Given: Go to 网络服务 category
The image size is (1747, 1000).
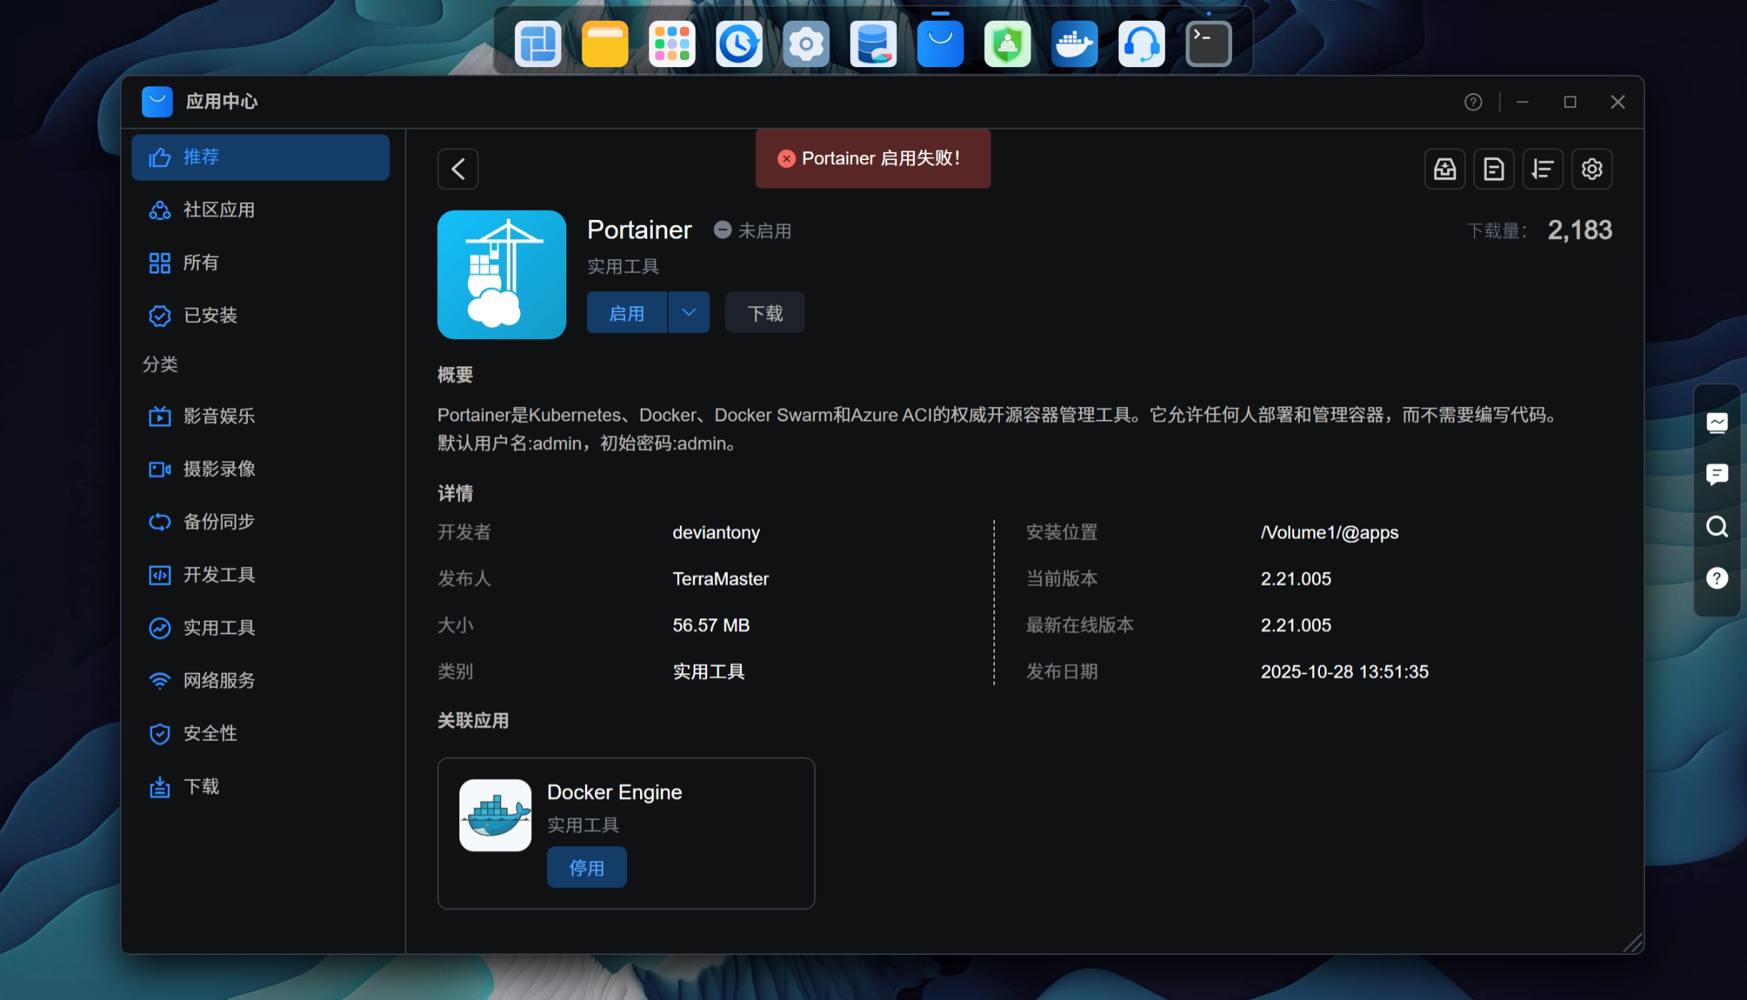Looking at the screenshot, I should [x=219, y=681].
